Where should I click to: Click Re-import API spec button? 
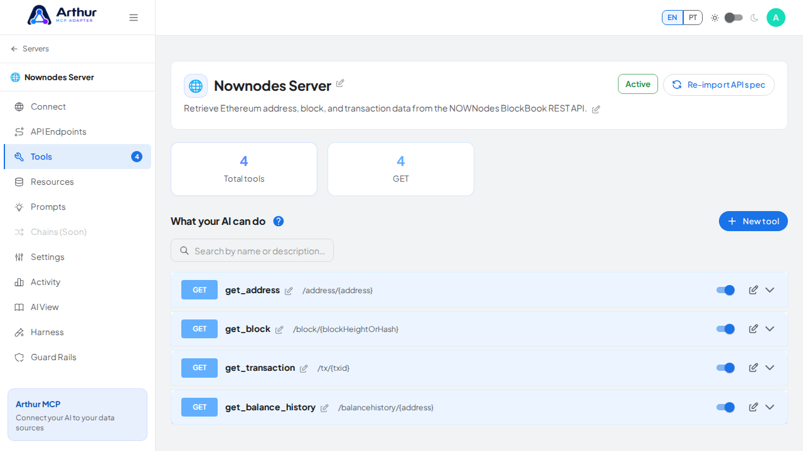[x=719, y=85]
